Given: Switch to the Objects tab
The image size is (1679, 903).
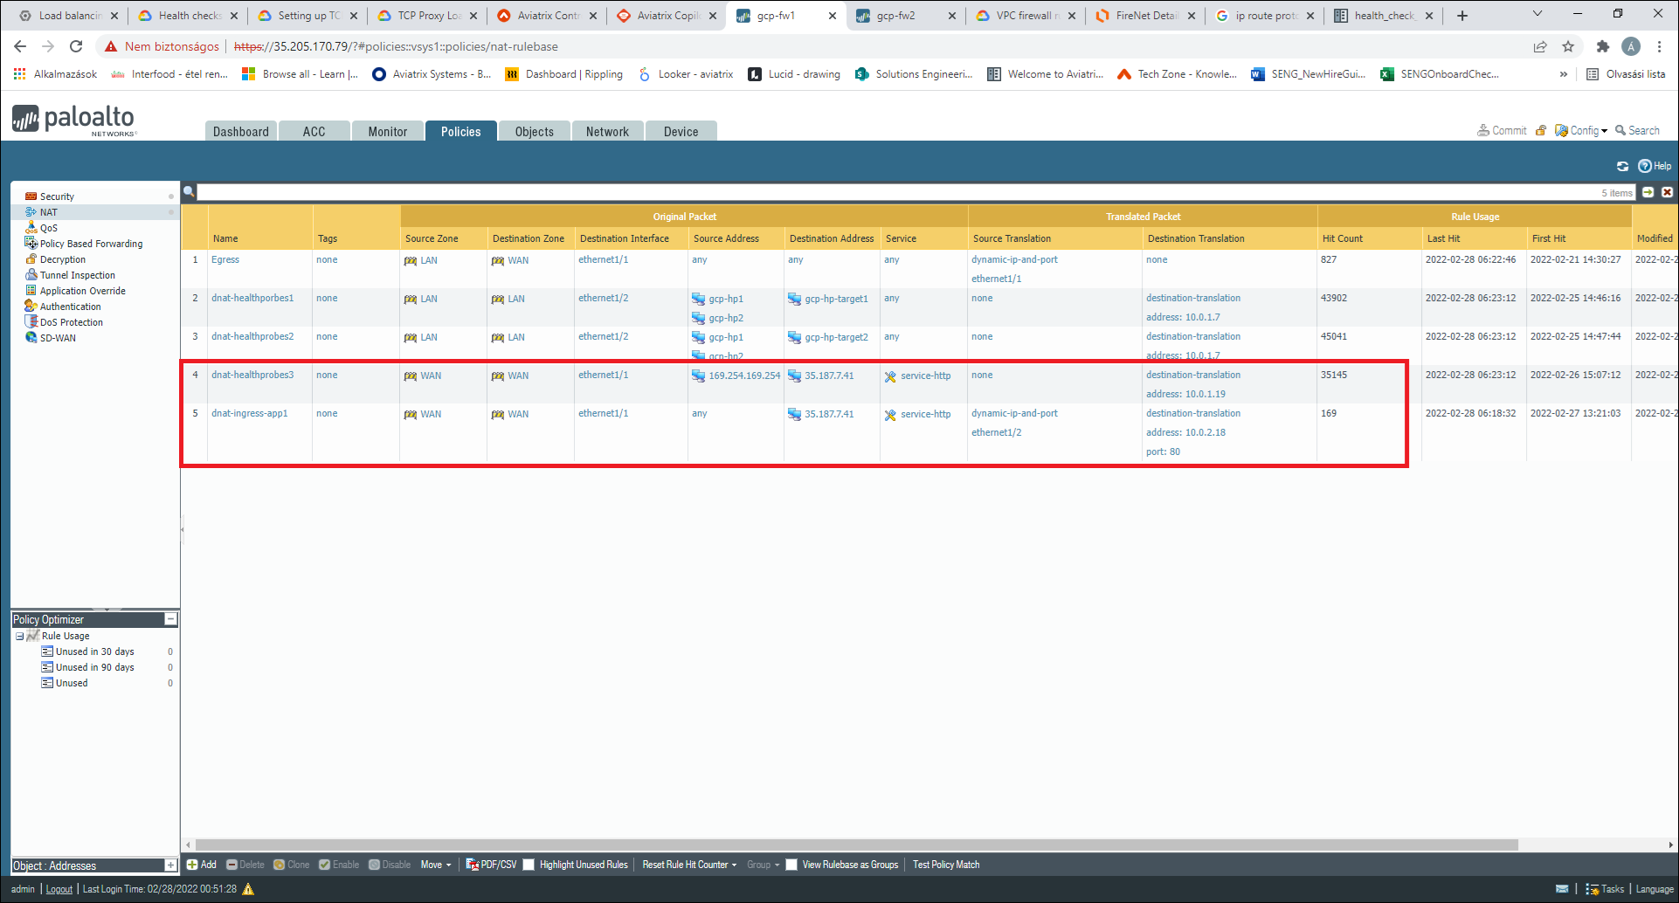Looking at the screenshot, I should pos(534,131).
